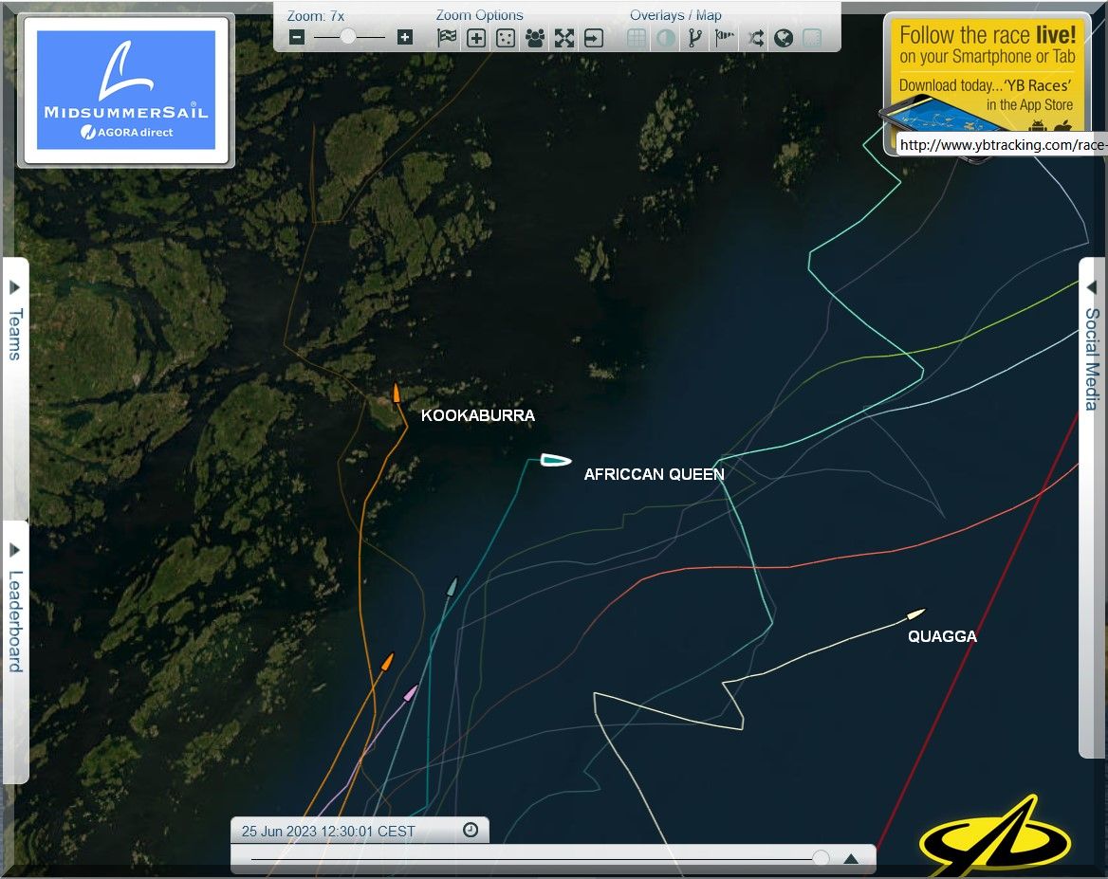Image resolution: width=1108 pixels, height=879 pixels.
Task: Click the globe map type icon
Action: click(784, 38)
